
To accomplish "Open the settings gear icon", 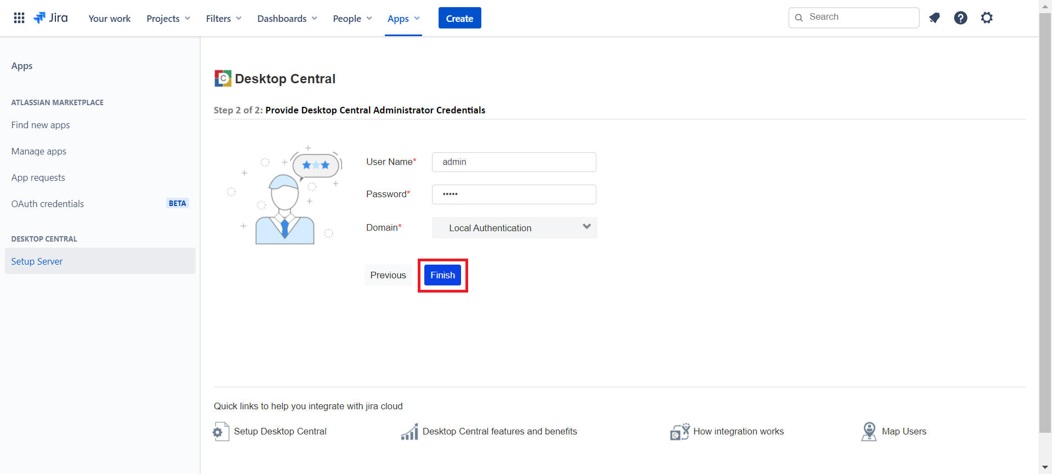I will (x=987, y=18).
